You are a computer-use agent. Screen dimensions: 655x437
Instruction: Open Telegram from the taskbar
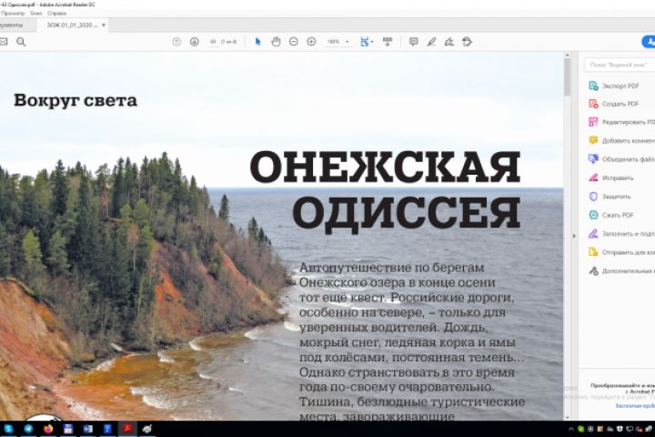click(28, 429)
